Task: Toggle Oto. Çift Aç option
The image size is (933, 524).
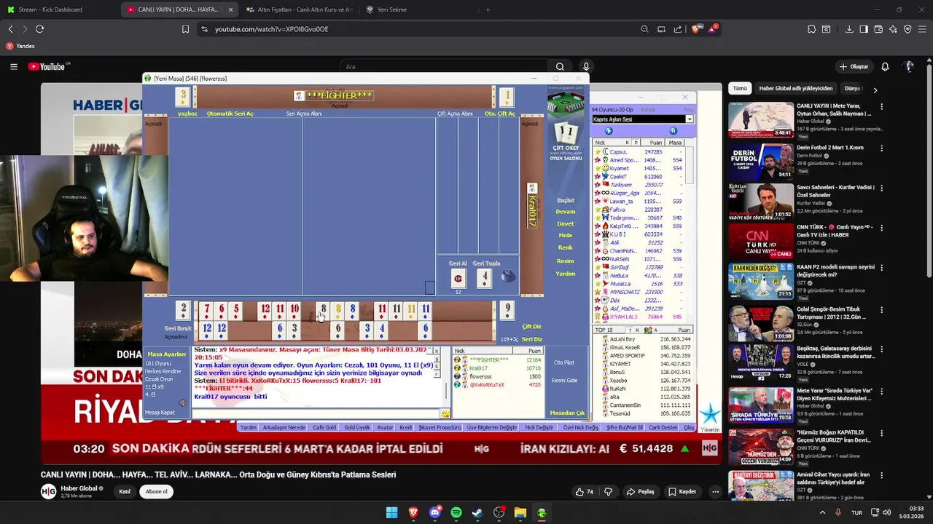Action: pos(500,114)
